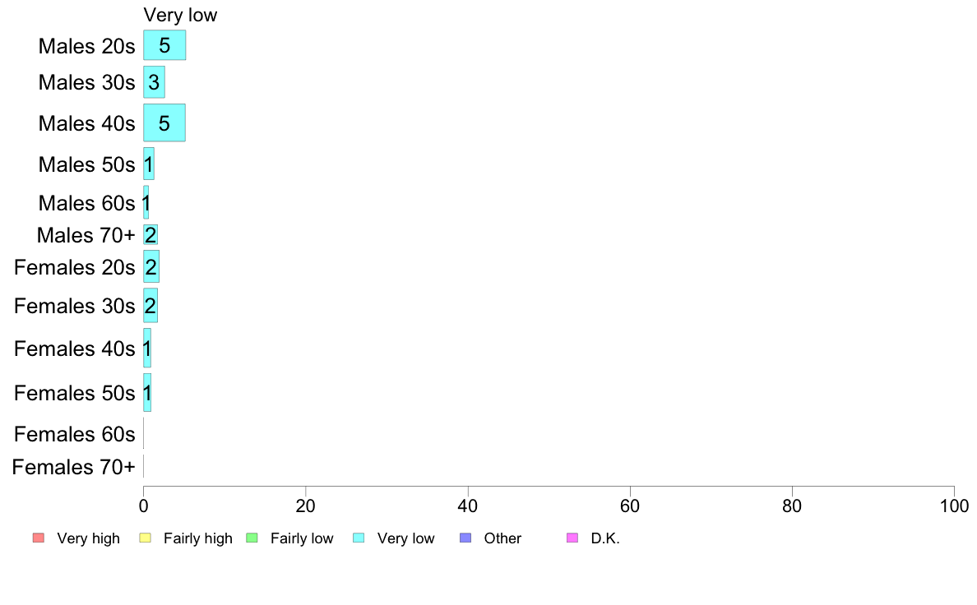
Task: Click the Females 50s bar
Action: pyautogui.click(x=147, y=392)
